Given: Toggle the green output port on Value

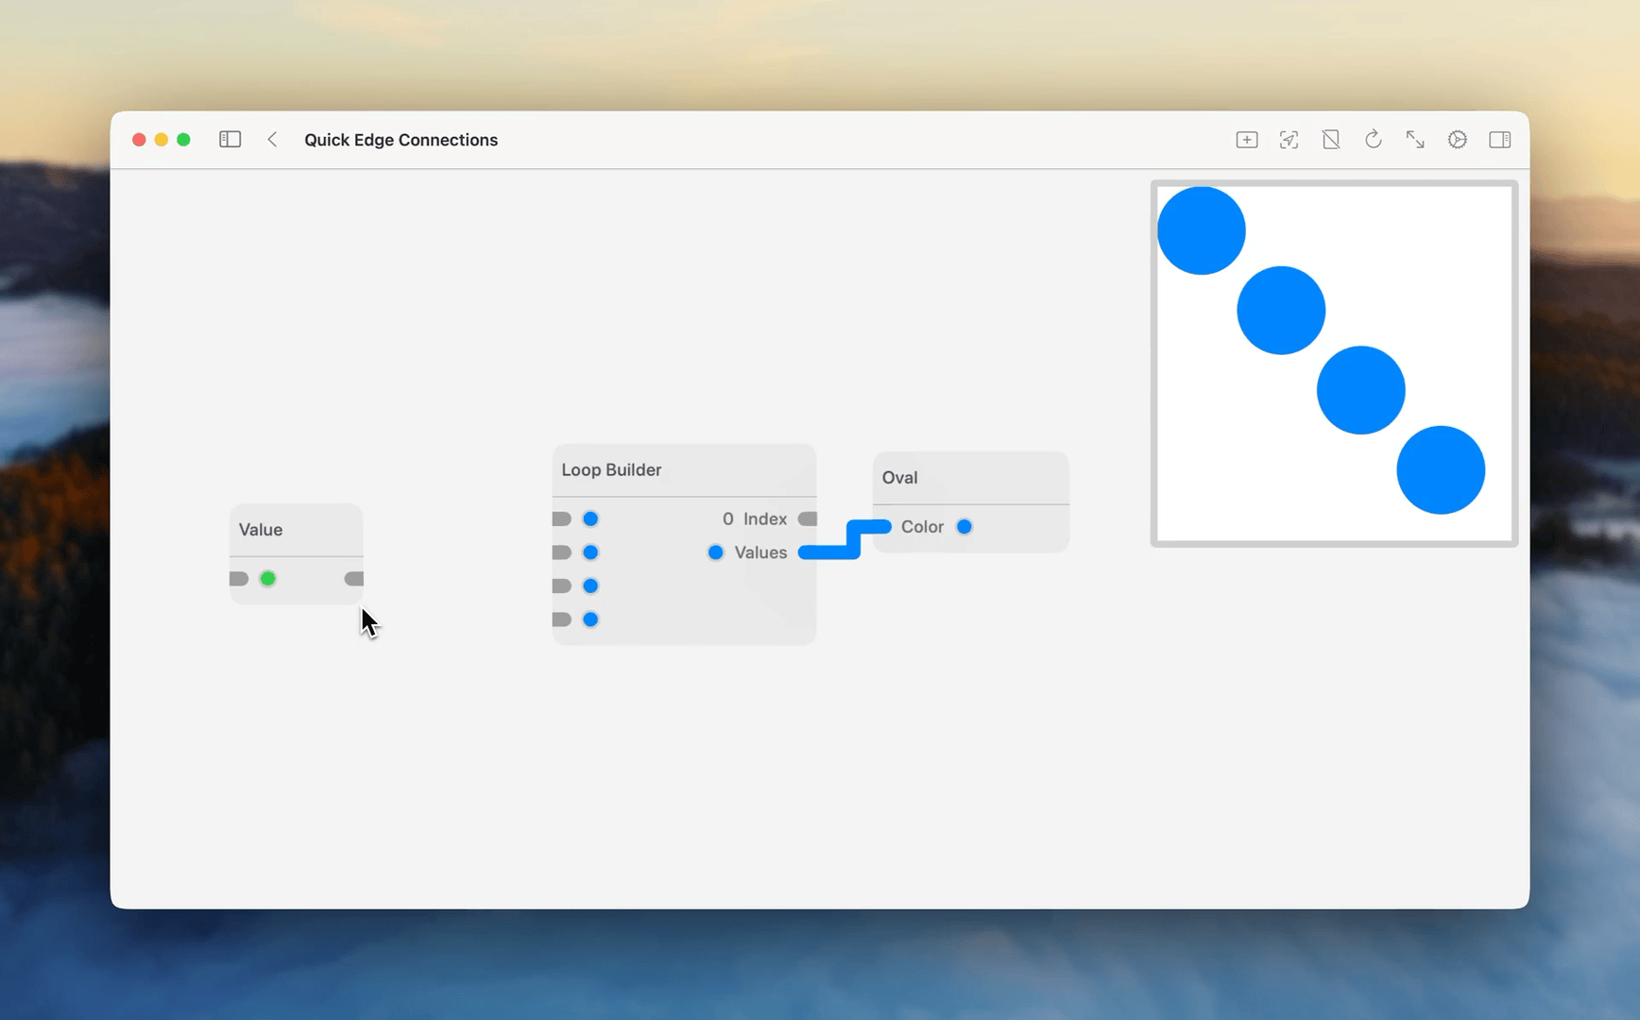Looking at the screenshot, I should 268,578.
